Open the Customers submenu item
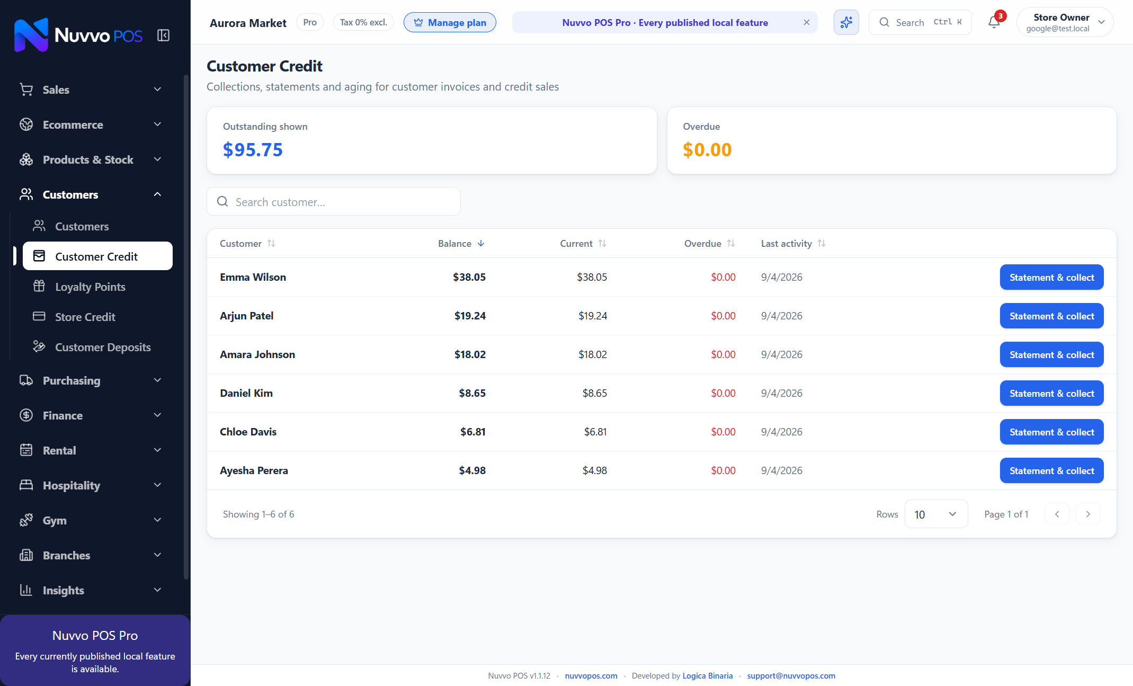Viewport: 1133px width, 686px height. pyautogui.click(x=97, y=226)
